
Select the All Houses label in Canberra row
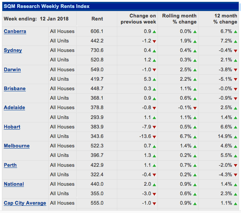(x=62, y=31)
